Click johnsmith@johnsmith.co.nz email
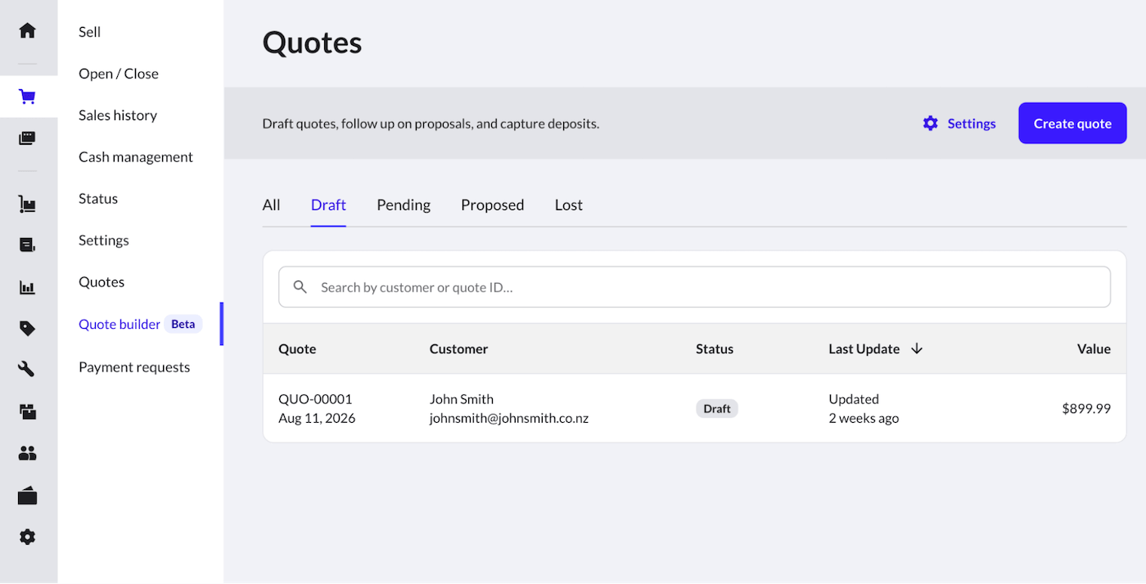 (509, 418)
